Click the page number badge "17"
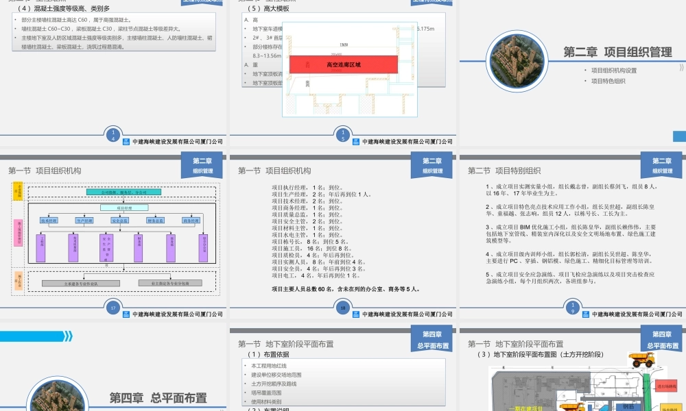686x411 pixels. (x=113, y=308)
